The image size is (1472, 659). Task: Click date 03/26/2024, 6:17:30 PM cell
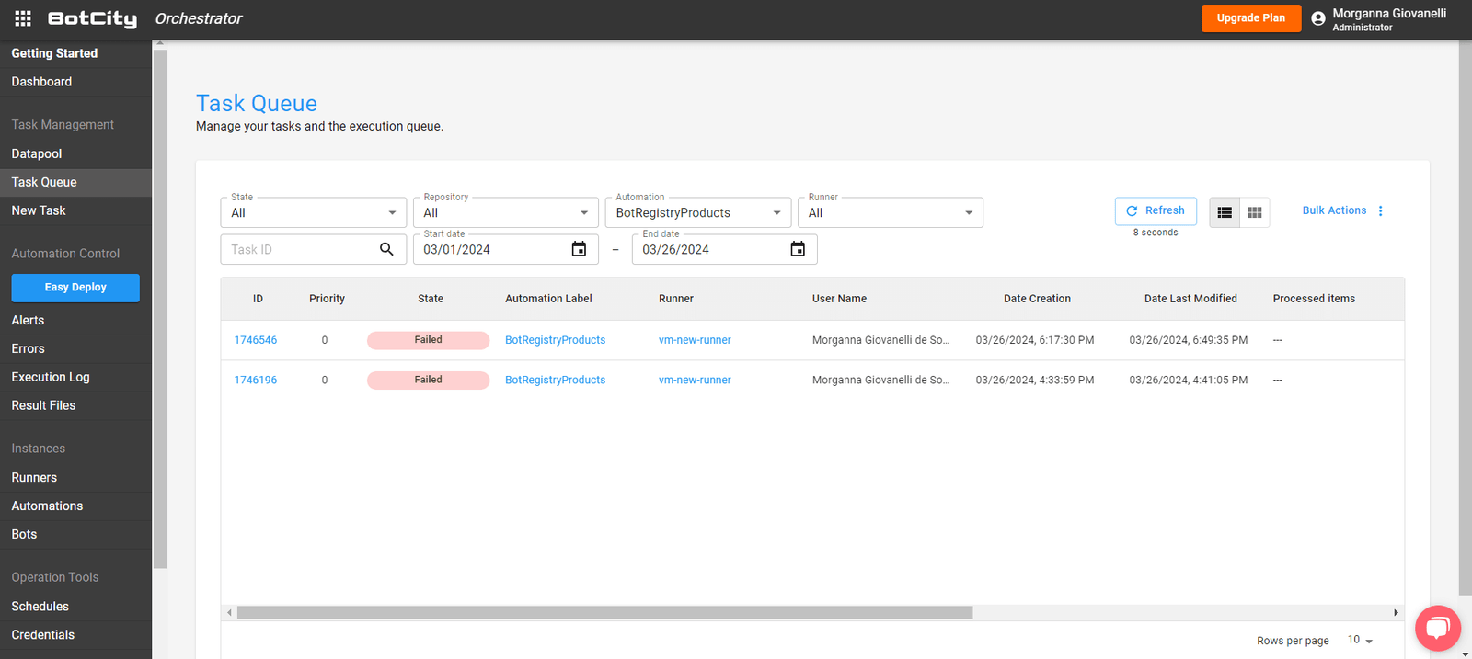[x=1035, y=340]
